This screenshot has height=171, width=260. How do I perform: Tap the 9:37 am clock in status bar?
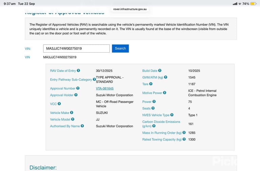point(9,4)
